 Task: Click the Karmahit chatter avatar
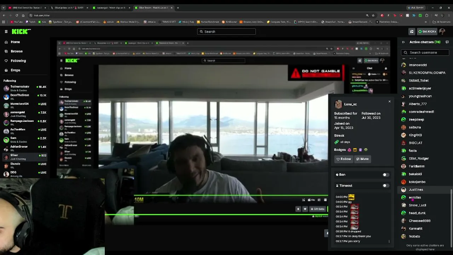[403, 229]
